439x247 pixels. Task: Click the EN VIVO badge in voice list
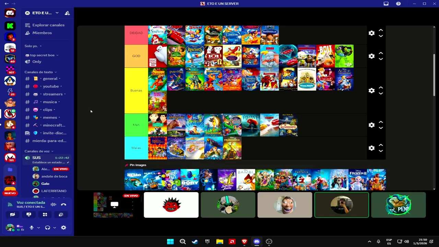61,169
